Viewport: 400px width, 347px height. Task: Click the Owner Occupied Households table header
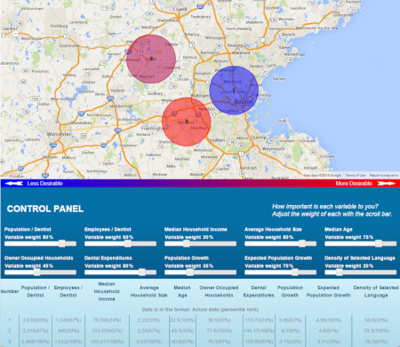coord(219,291)
